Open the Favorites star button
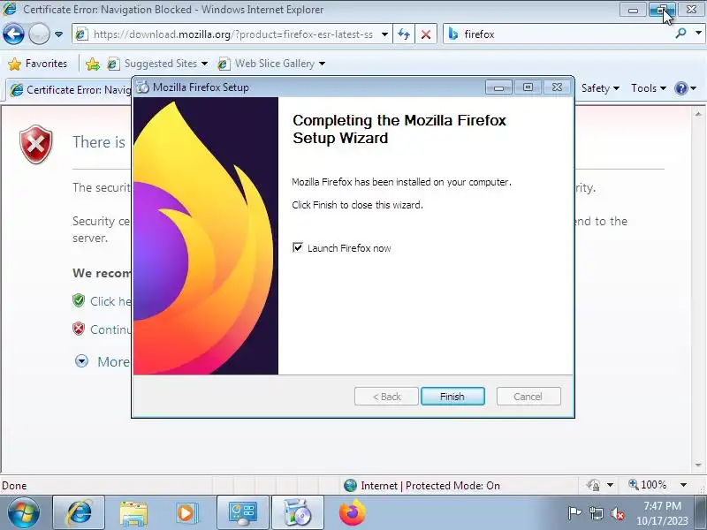This screenshot has height=530, width=707. (38, 64)
